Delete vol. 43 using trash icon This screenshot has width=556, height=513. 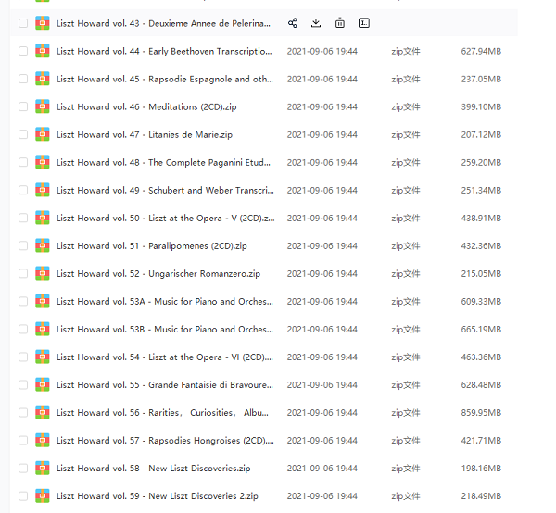(x=340, y=23)
